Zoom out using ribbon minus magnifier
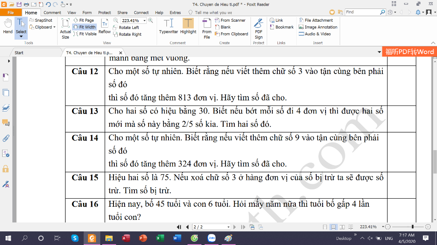This screenshot has height=245, width=437. tap(116, 20)
